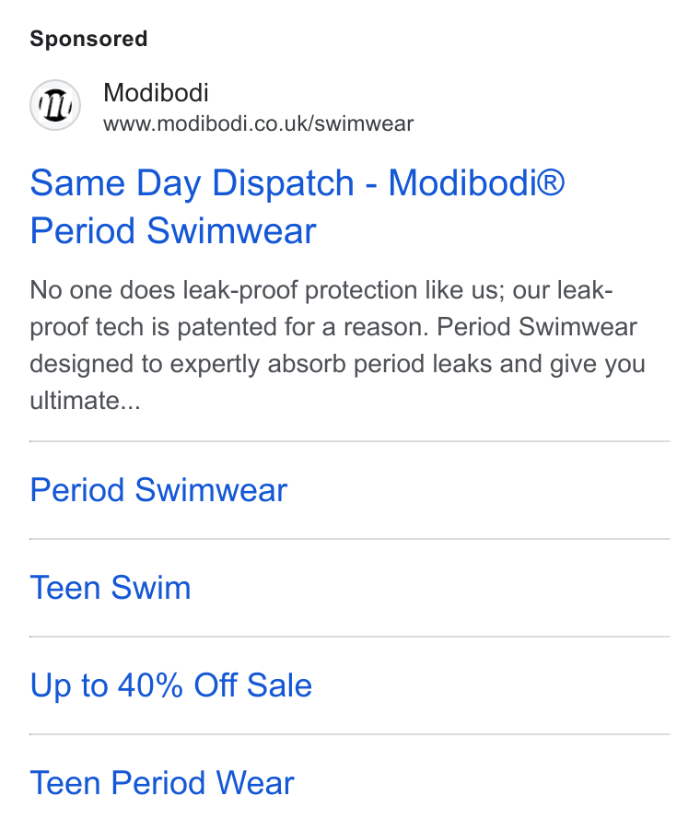
Task: Click the "40%" text in sale link
Action: (x=150, y=685)
